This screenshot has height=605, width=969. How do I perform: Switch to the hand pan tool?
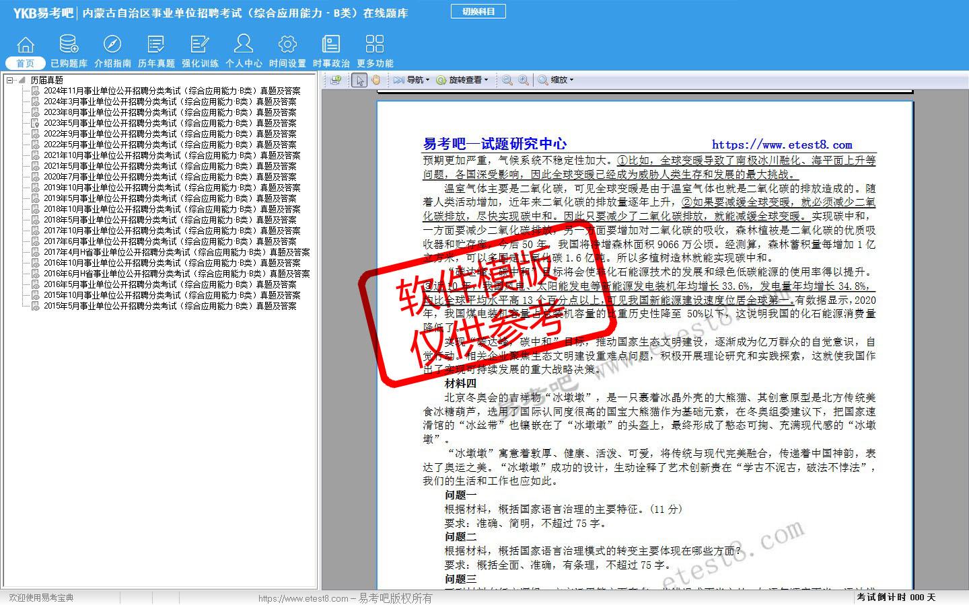375,80
